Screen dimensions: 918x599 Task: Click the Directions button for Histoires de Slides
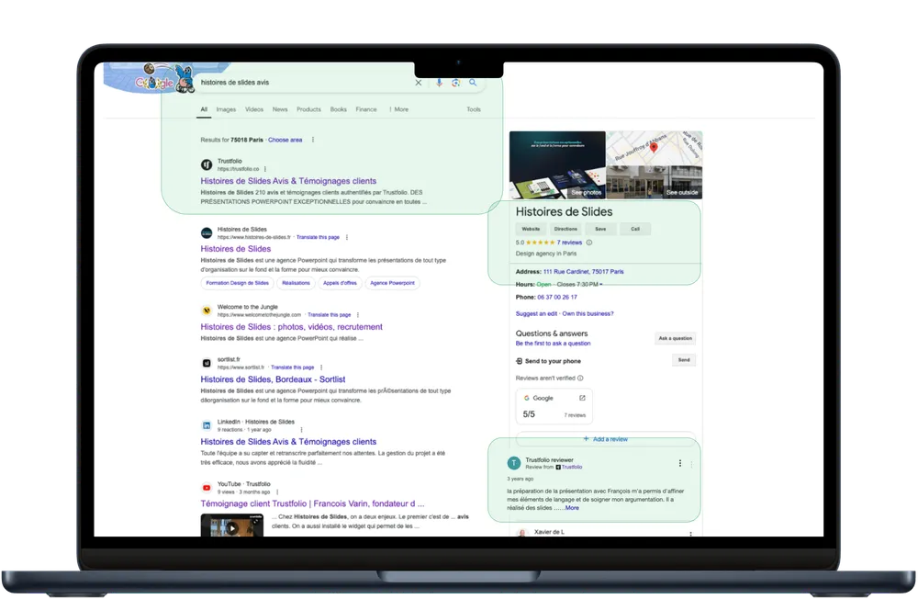[x=565, y=229]
